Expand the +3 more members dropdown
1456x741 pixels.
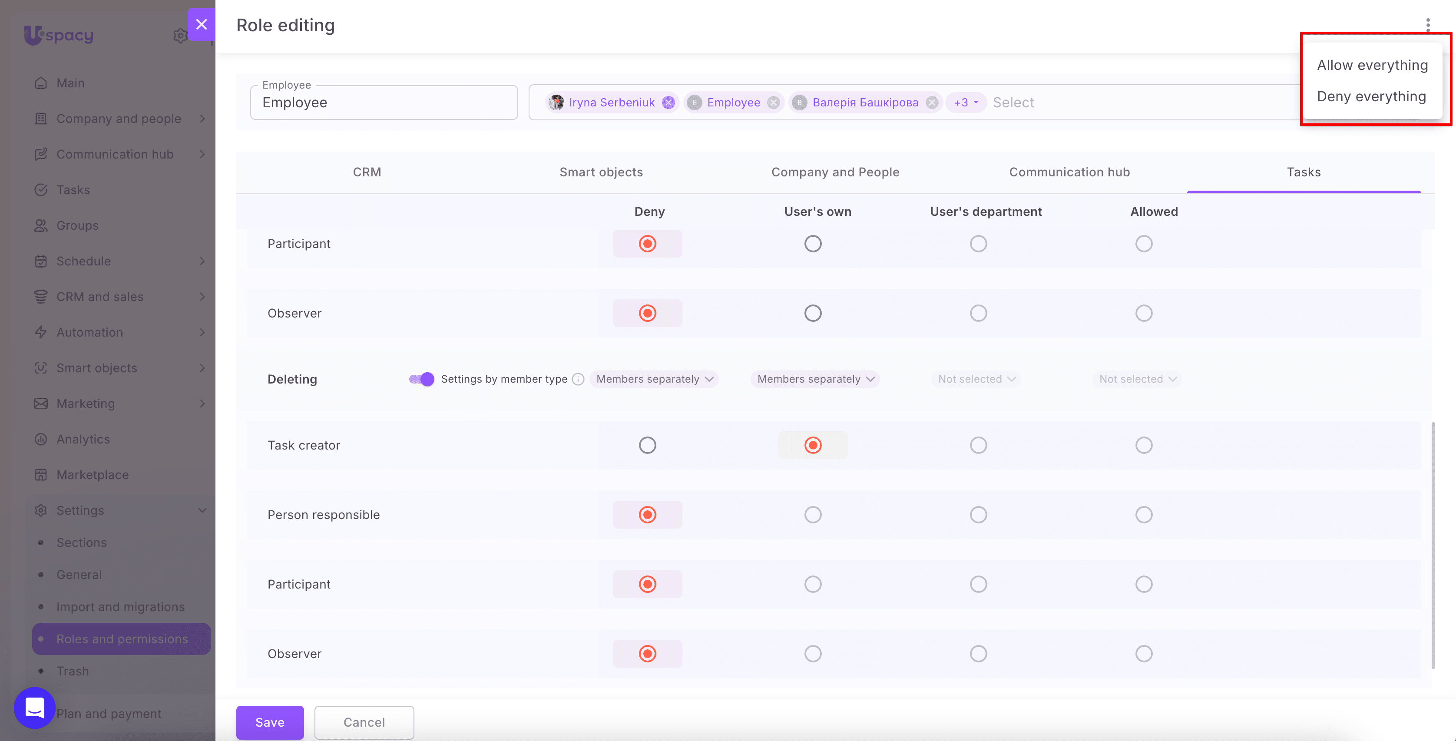click(x=966, y=103)
